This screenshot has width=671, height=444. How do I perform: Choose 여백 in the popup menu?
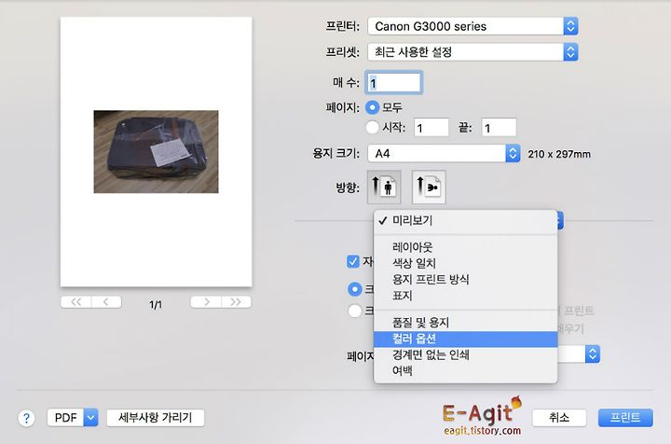(466, 371)
